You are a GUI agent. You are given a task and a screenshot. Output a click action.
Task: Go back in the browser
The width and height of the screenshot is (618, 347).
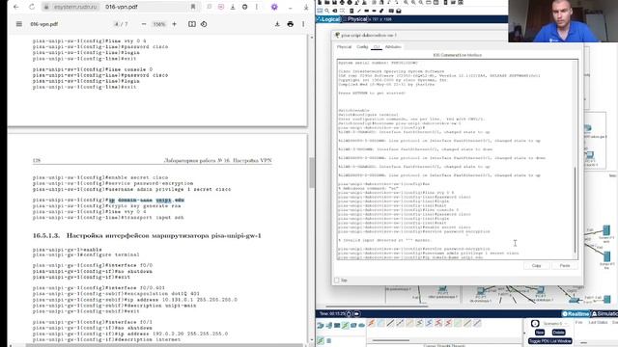click(x=15, y=7)
